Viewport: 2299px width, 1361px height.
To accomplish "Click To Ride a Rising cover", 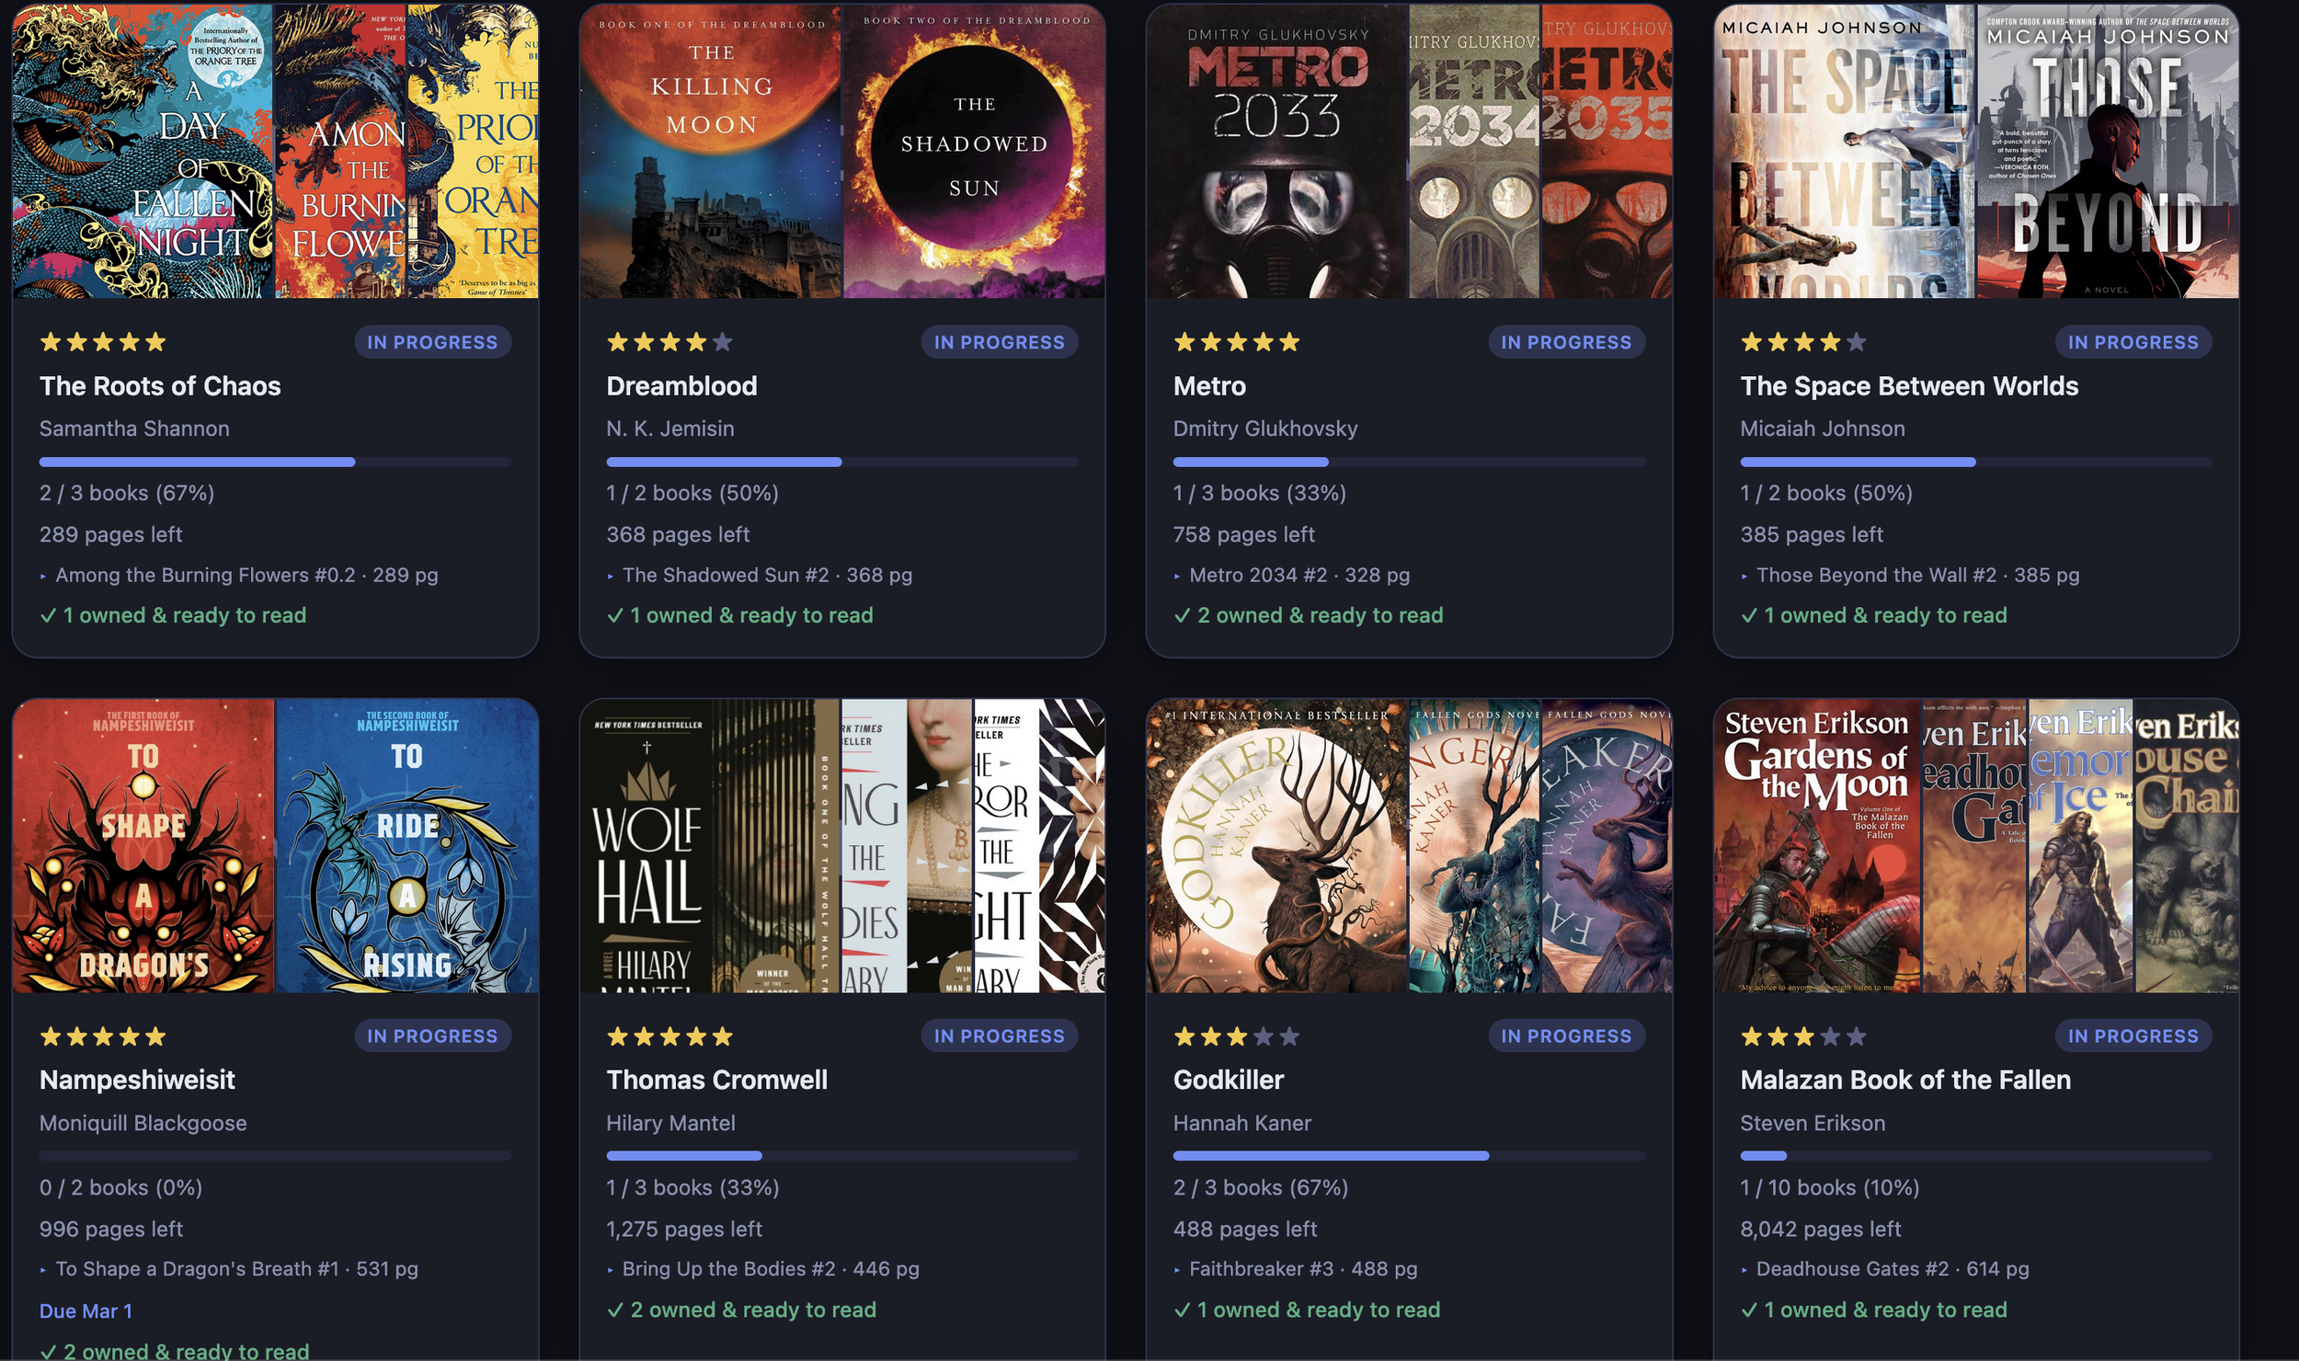I will tap(406, 846).
